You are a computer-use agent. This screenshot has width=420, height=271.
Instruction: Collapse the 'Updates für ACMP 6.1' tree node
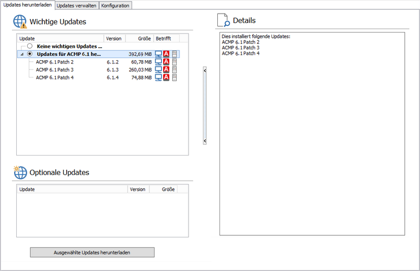tap(22, 54)
